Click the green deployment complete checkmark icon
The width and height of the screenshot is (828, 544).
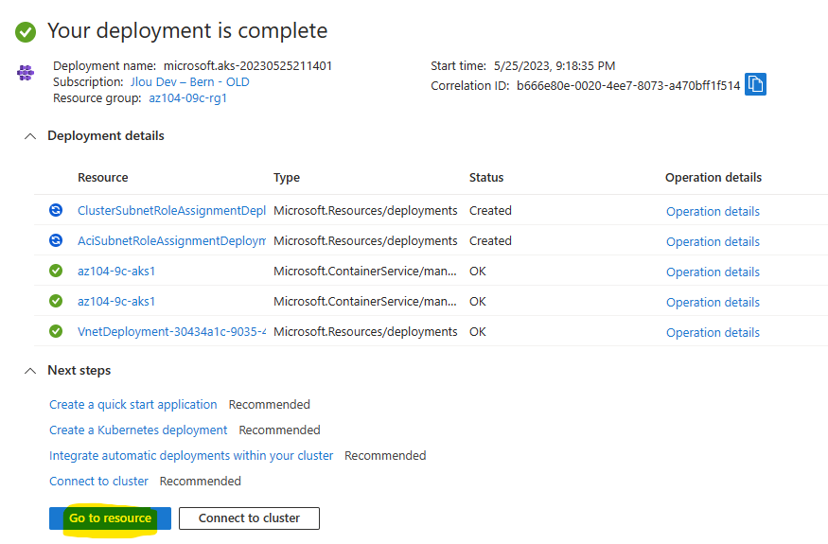tap(26, 31)
